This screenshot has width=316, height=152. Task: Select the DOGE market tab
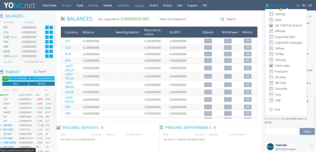tap(23, 79)
